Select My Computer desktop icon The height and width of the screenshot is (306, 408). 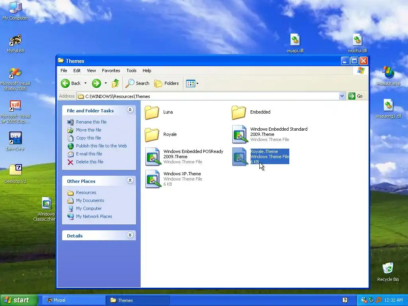click(15, 11)
